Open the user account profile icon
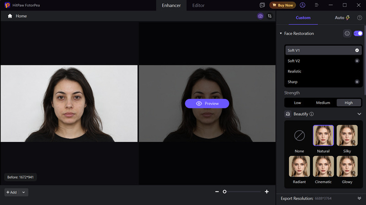 coord(303,5)
